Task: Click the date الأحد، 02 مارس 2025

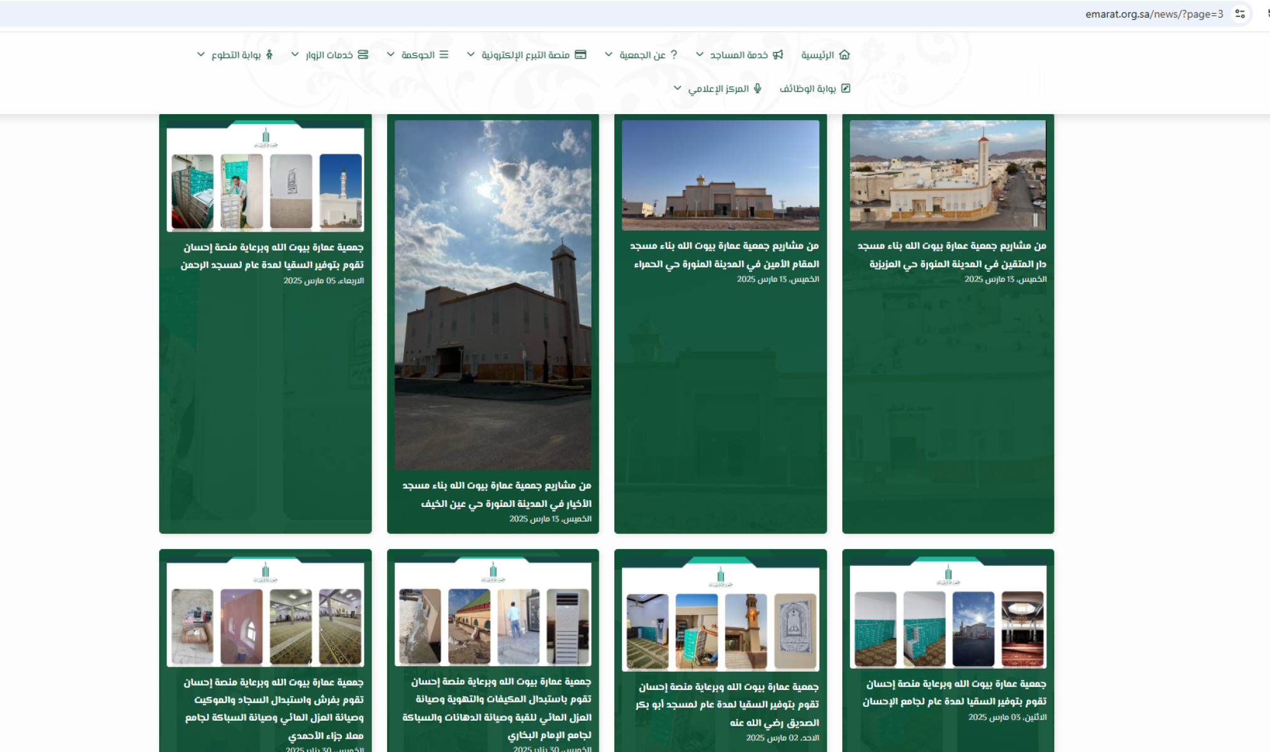Action: coord(783,738)
